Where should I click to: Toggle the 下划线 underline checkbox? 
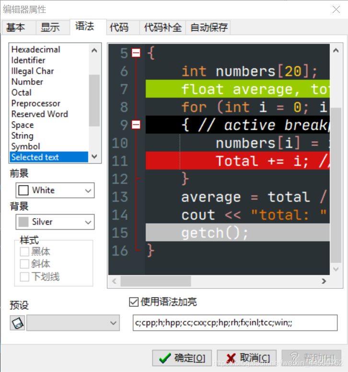pyautogui.click(x=24, y=277)
